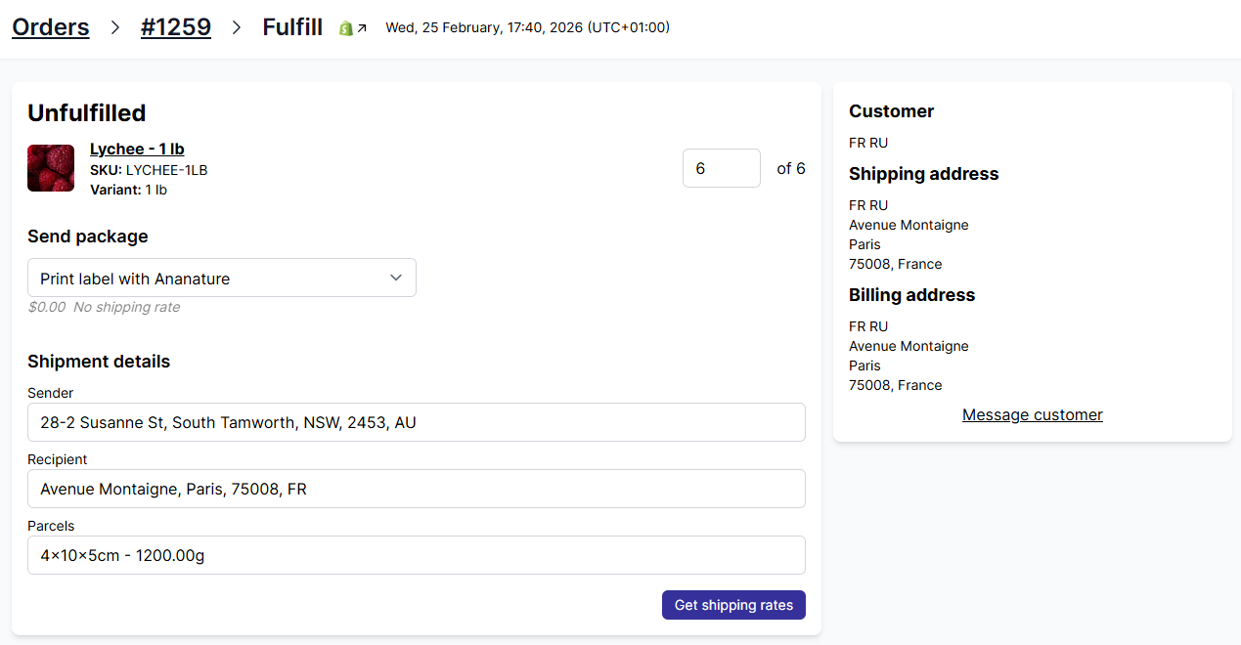Click the chevron between Orders and #1259
The width and height of the screenshot is (1241, 645).
pyautogui.click(x=115, y=27)
